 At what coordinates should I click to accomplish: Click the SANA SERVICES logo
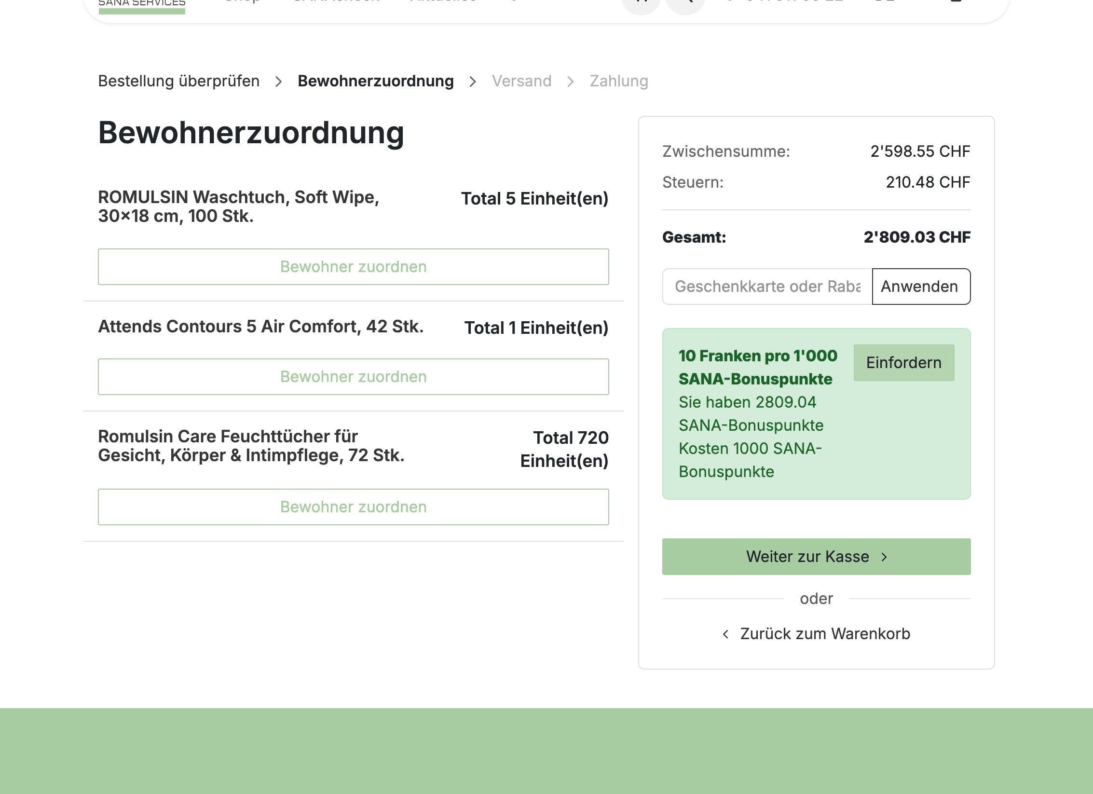click(142, 5)
